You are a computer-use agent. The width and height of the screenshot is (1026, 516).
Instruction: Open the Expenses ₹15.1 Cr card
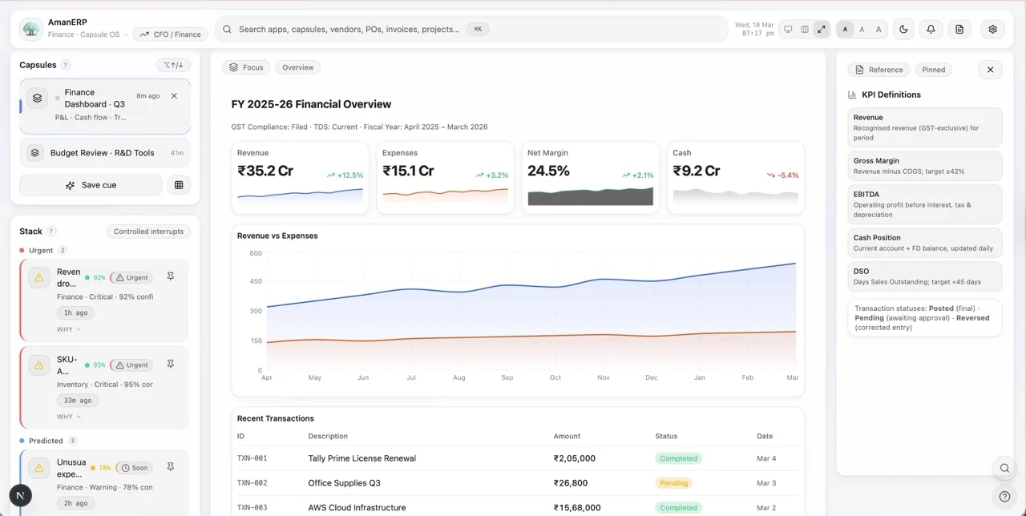tap(445, 178)
